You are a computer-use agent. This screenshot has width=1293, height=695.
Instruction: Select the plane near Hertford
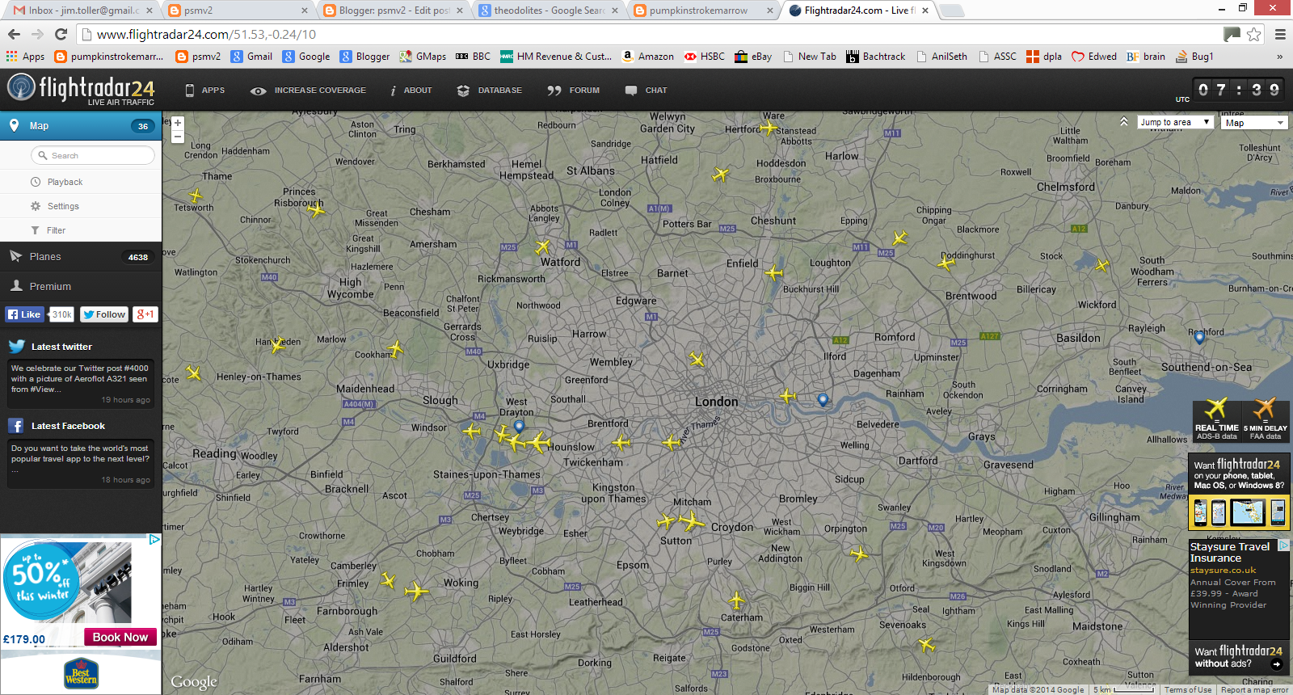pos(768,128)
